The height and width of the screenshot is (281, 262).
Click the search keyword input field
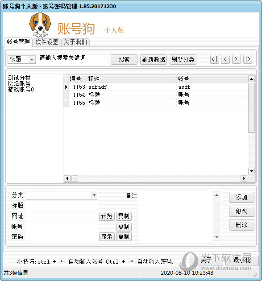[x=73, y=58]
